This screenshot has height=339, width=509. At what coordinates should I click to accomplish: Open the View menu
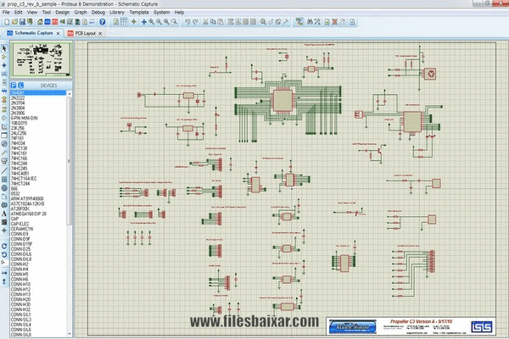(x=32, y=13)
